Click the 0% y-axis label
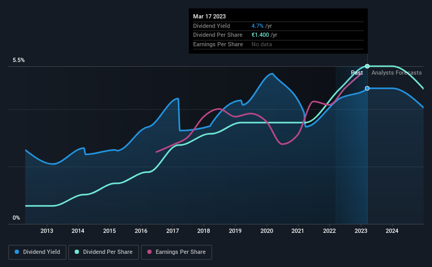432x267 pixels. click(x=16, y=218)
